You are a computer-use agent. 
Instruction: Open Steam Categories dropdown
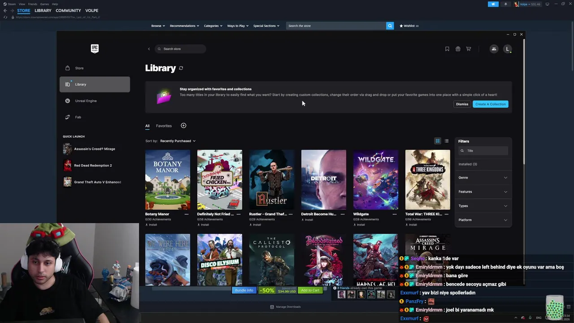[213, 26]
